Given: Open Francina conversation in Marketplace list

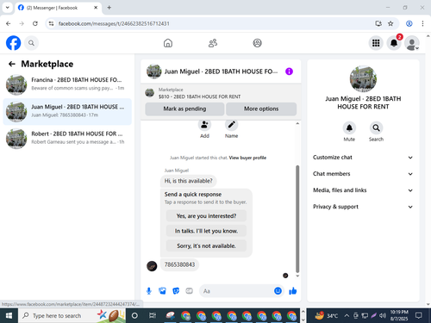Looking at the screenshot, I should click(67, 84).
